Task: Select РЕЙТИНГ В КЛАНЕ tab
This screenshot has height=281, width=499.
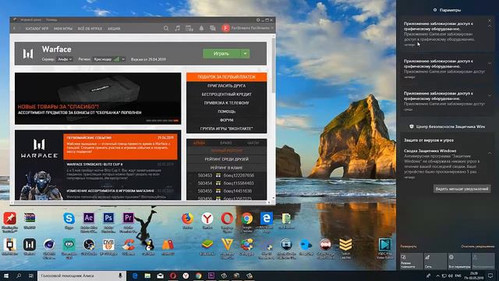Action: (x=227, y=168)
